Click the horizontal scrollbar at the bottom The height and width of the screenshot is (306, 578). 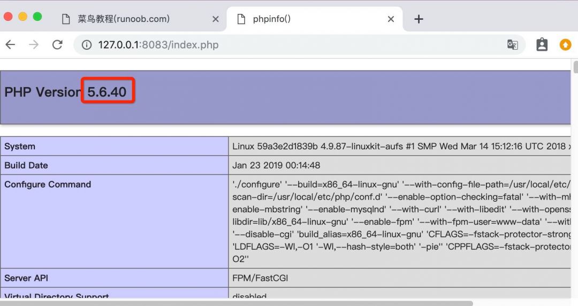236,303
